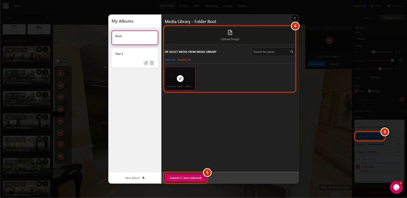Screen dimensions: 407x198
Task: Switch to the Design menu
Action: pos(184,6)
